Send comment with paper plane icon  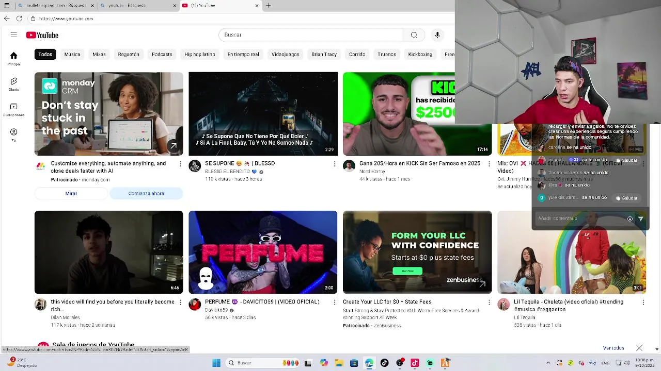click(641, 218)
